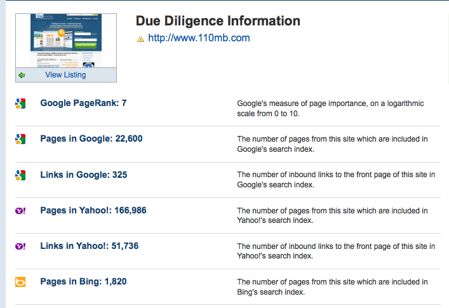The height and width of the screenshot is (308, 449).
Task: Click the Bing's search index description
Action: tap(332, 287)
